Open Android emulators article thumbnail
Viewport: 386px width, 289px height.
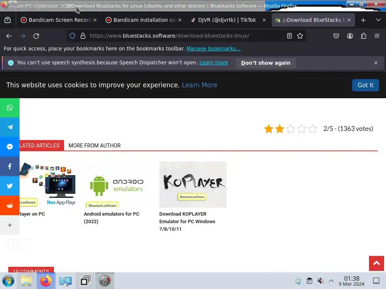tap(118, 184)
